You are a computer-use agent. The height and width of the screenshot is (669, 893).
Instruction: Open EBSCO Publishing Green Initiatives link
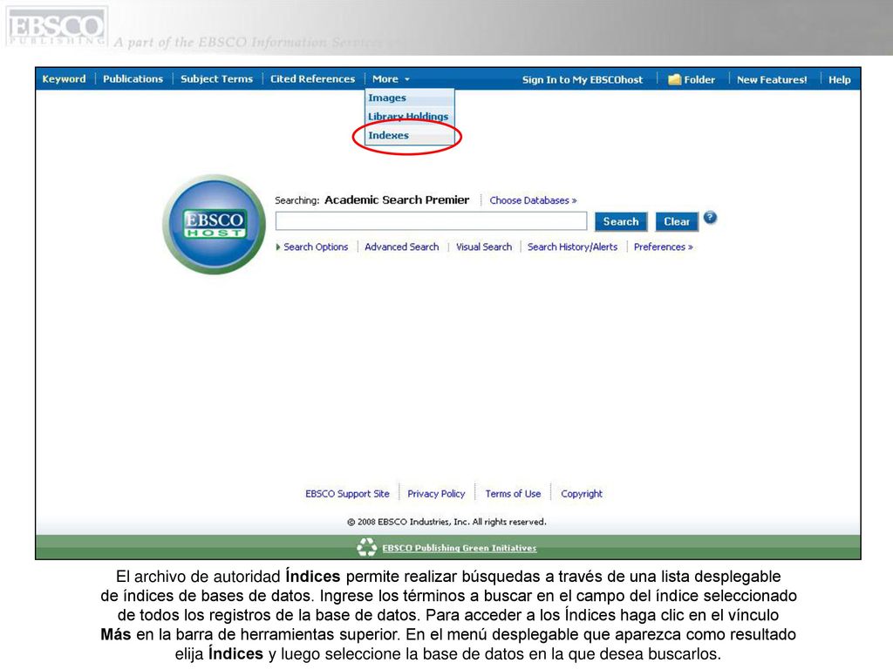tap(459, 548)
